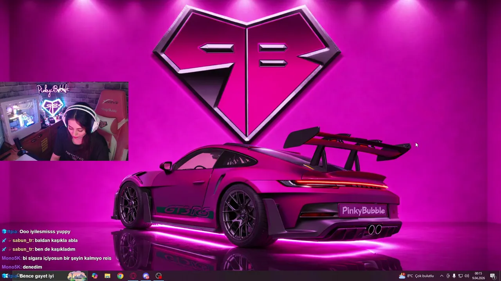Open File Explorer from the taskbar

[x=107, y=276]
